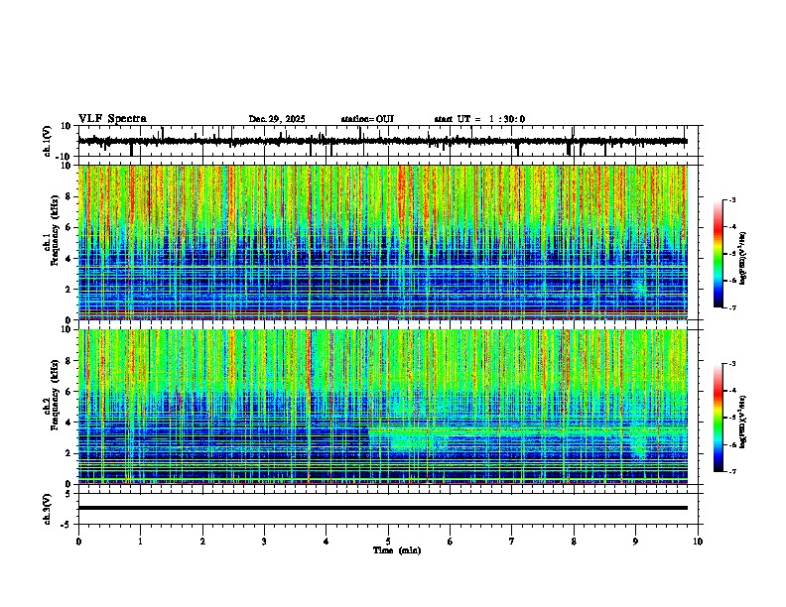Click the "-3" label on lower color bar
This screenshot has width=786, height=607.
731,364
